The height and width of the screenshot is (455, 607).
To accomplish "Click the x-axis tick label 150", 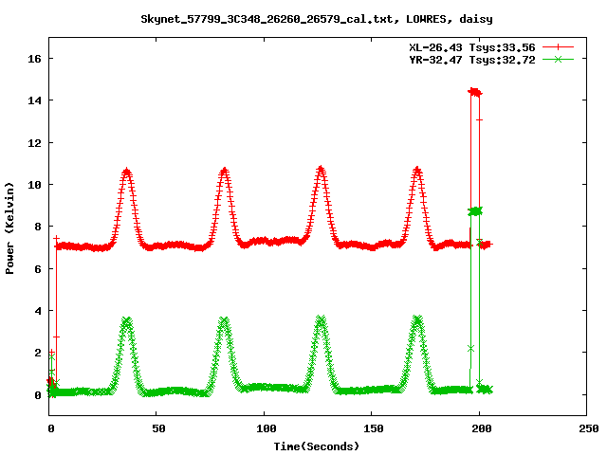I will click(374, 428).
